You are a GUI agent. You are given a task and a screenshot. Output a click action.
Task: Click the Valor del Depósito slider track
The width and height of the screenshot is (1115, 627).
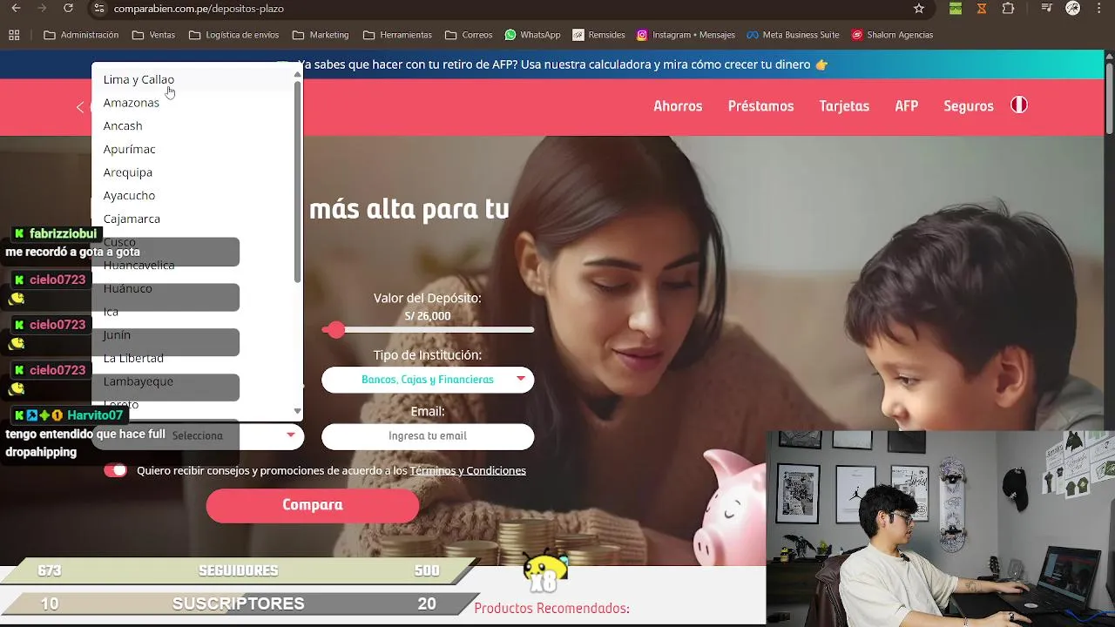pos(428,330)
